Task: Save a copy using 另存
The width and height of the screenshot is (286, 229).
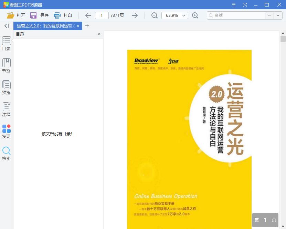Action: pyautogui.click(x=39, y=15)
